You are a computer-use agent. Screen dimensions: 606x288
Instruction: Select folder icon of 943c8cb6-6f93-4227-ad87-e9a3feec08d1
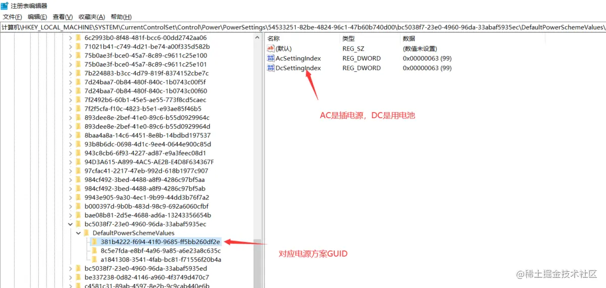pyautogui.click(x=78, y=153)
